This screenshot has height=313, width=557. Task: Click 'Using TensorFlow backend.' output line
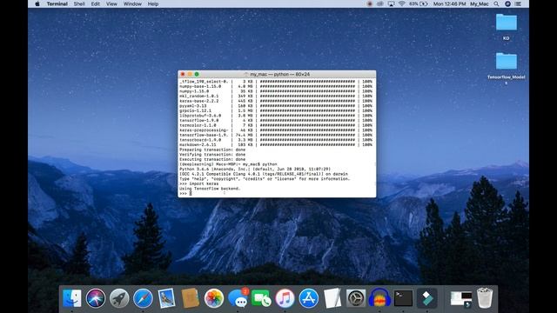210,189
